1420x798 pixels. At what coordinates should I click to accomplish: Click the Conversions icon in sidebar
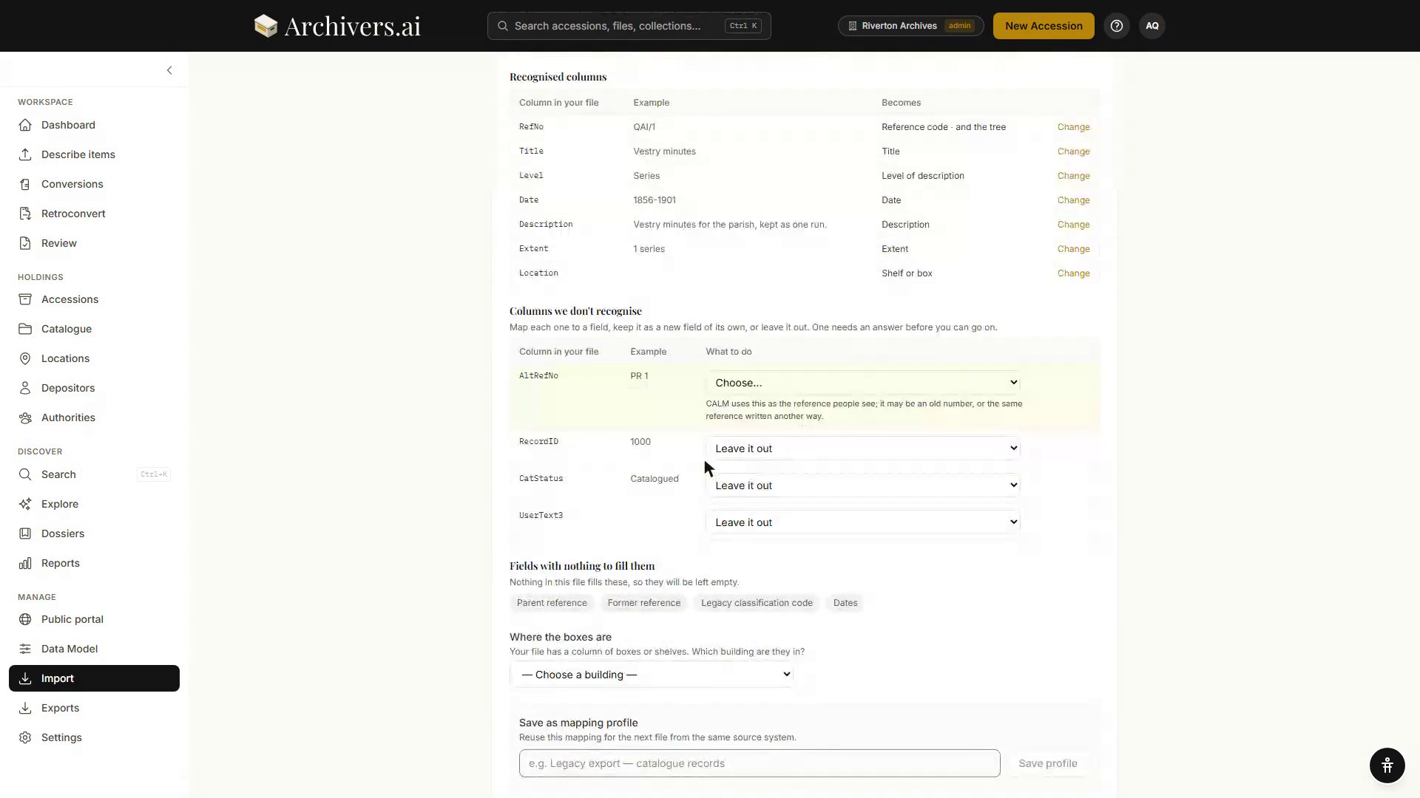click(25, 184)
